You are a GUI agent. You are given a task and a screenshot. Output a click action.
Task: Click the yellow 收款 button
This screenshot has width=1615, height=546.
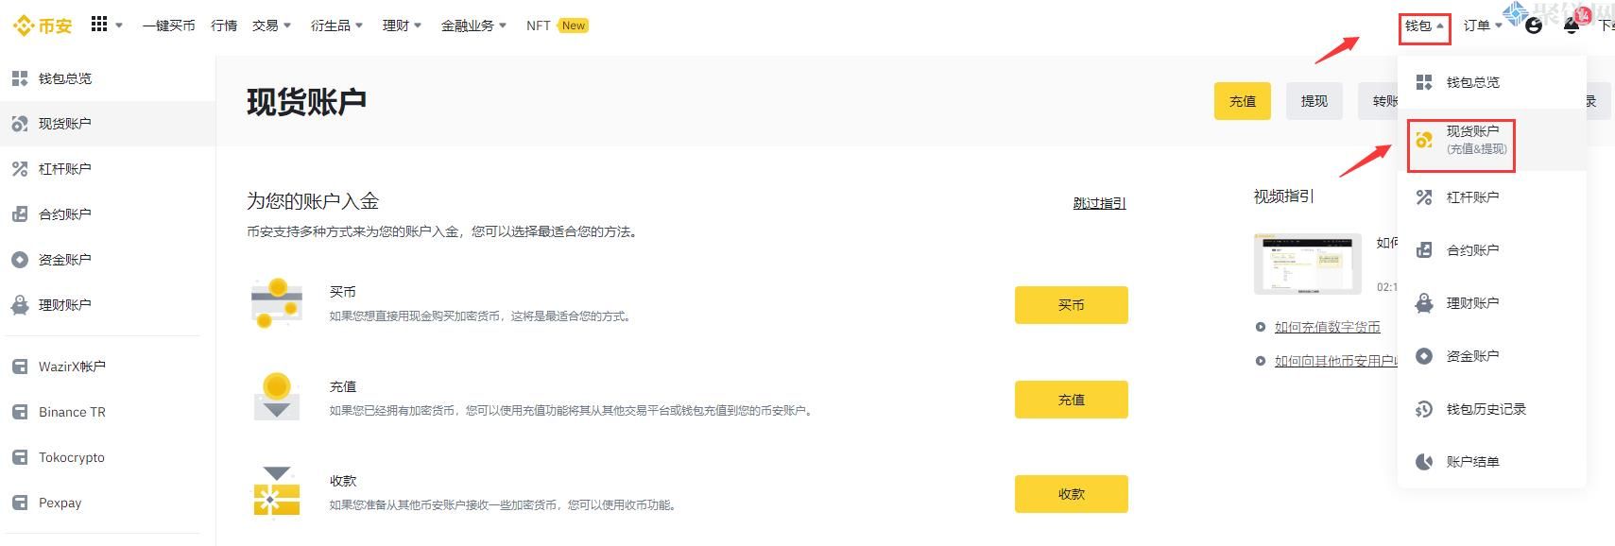[1071, 494]
